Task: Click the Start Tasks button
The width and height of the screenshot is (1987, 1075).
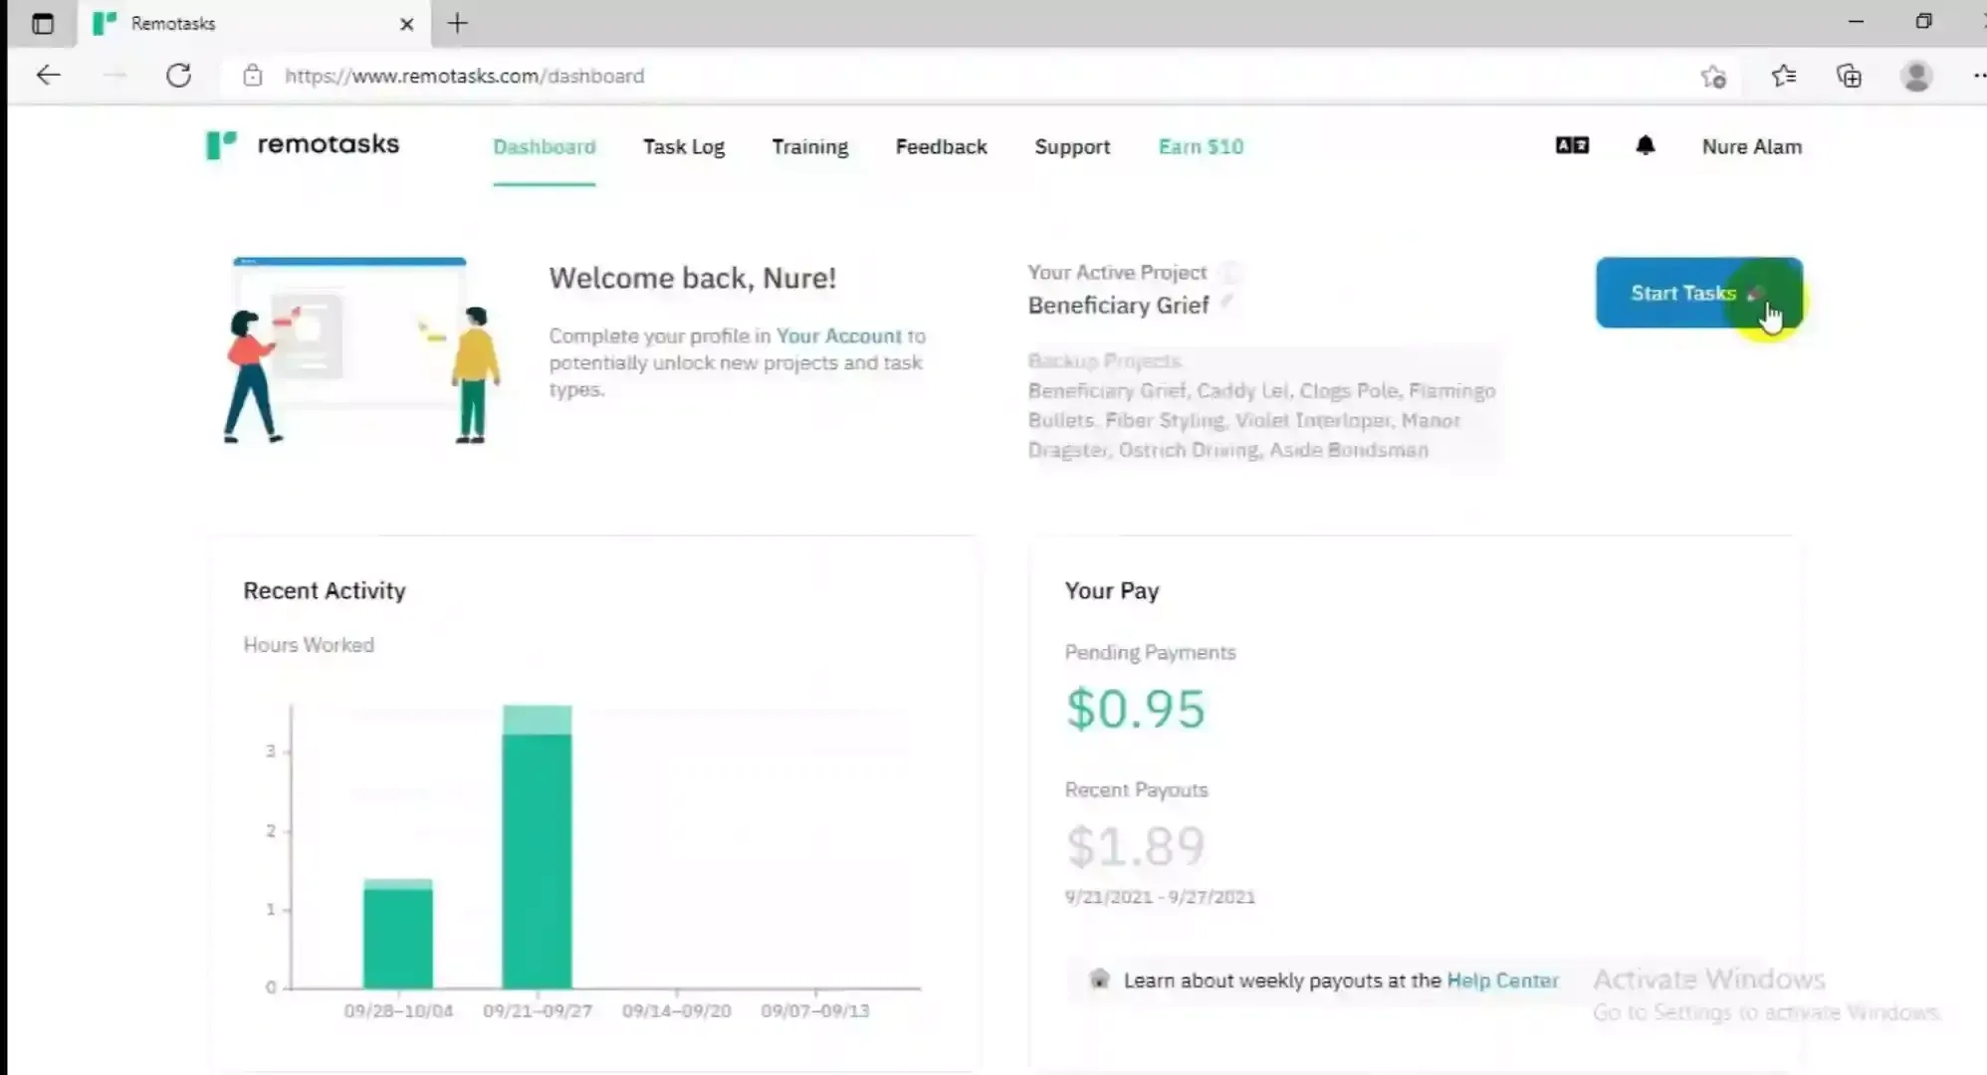Action: (x=1698, y=293)
